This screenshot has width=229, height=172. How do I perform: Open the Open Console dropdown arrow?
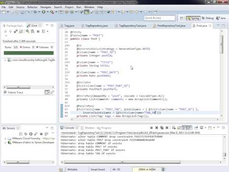[x=214, y=128]
